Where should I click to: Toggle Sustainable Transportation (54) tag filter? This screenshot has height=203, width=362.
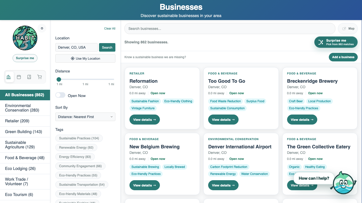point(82,185)
